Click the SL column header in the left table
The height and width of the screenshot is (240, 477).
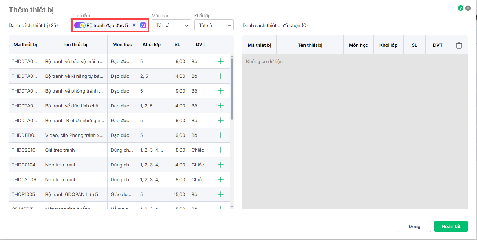pyautogui.click(x=177, y=45)
